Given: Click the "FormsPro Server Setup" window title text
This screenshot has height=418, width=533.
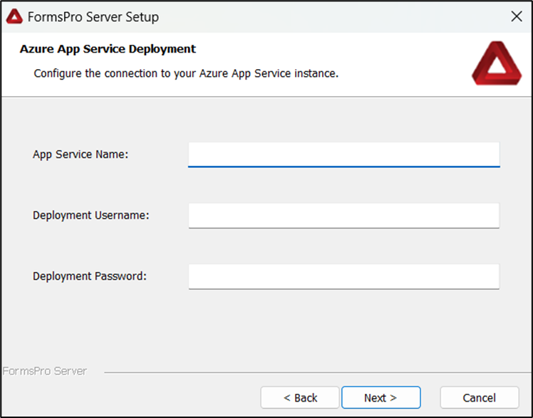Looking at the screenshot, I should pyautogui.click(x=93, y=16).
